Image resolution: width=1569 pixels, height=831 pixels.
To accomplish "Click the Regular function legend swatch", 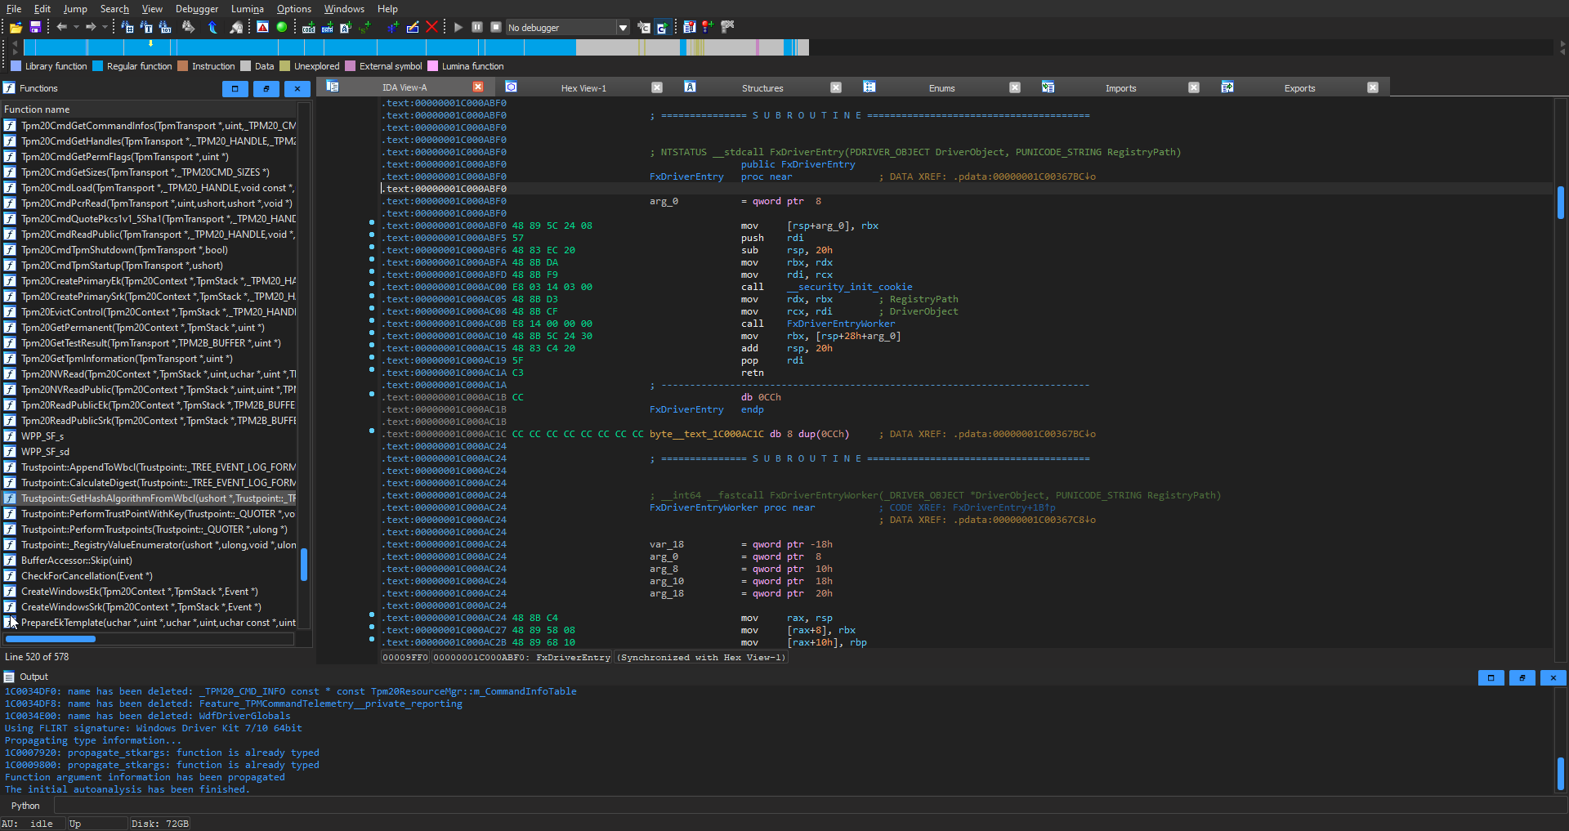I will coord(98,66).
